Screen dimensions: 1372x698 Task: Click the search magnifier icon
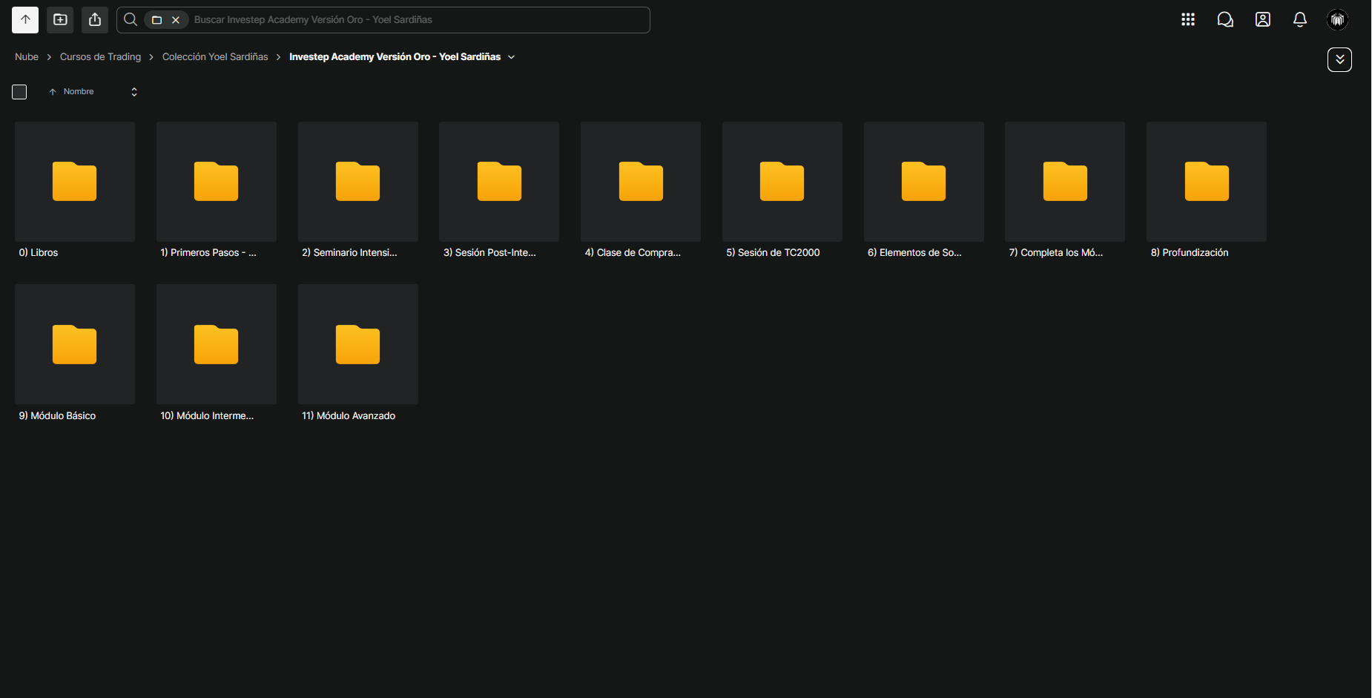(x=131, y=20)
